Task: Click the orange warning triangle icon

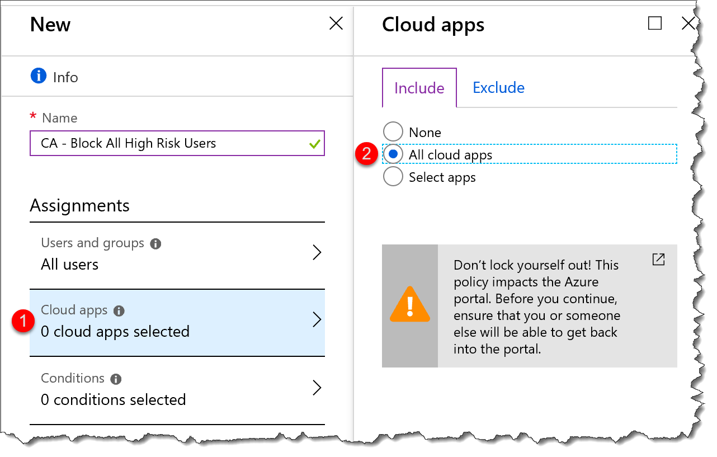Action: pos(411,305)
